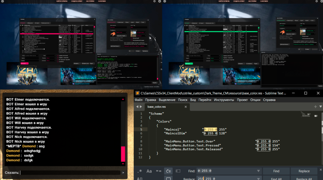This screenshot has width=323, height=180.
Task: Click the pink scrollbar in the chat window
Action: [123, 154]
